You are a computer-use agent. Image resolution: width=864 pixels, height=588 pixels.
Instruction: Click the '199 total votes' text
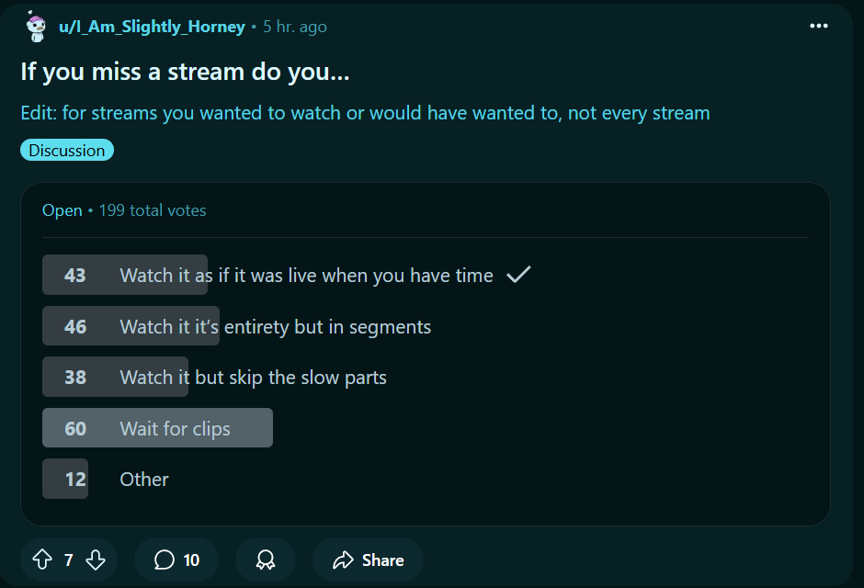click(x=153, y=210)
